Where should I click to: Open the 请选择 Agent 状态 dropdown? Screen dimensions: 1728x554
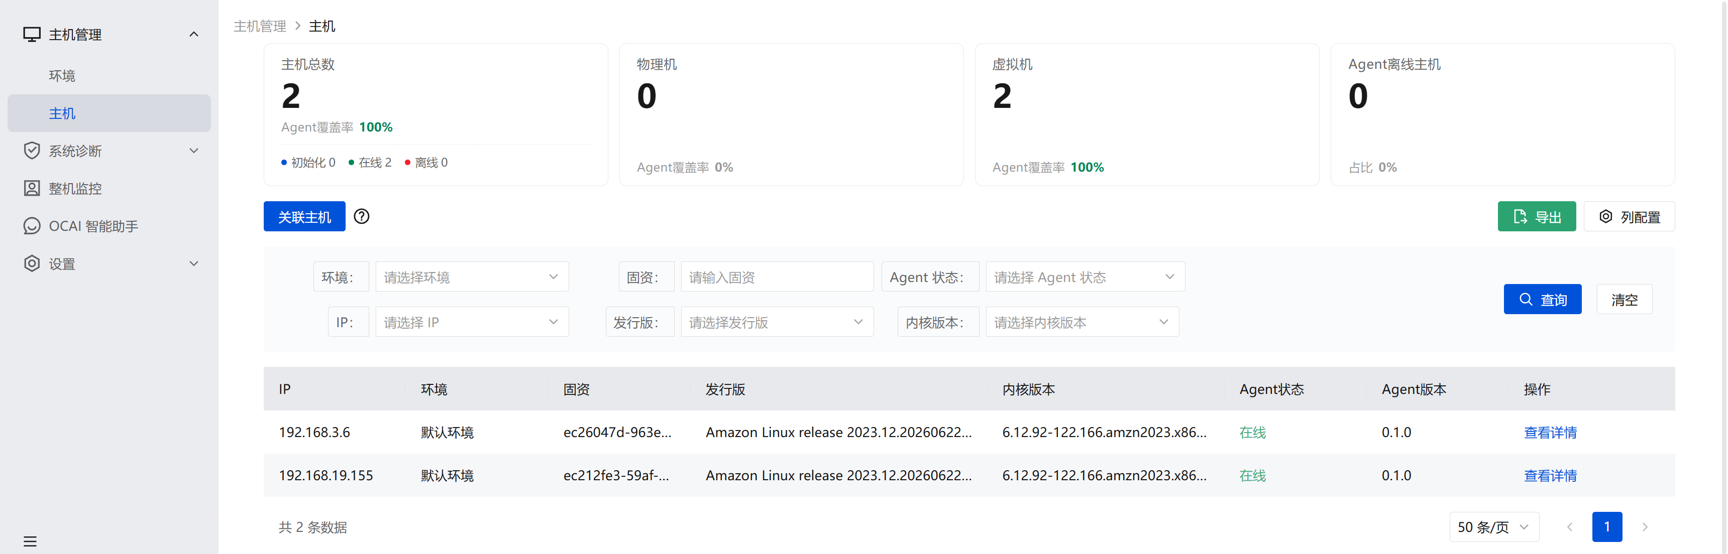point(1085,276)
